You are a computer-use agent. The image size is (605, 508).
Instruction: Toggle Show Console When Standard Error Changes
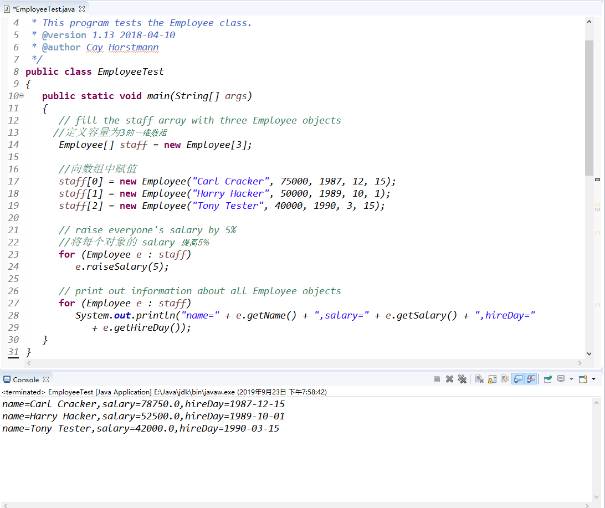pos(531,379)
